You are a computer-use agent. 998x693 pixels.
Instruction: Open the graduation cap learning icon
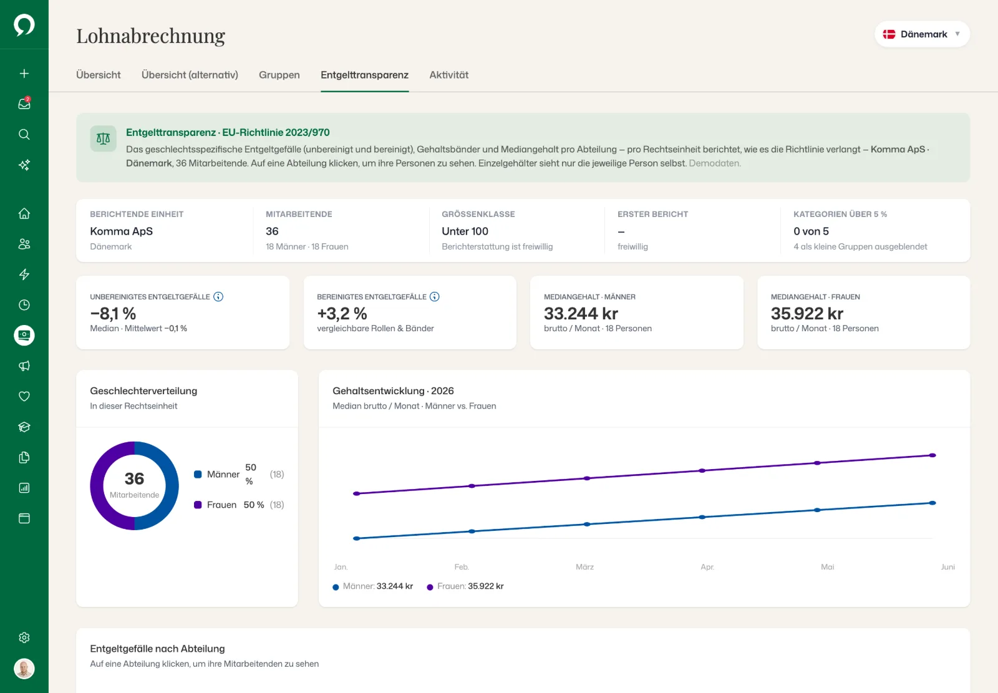pos(24,427)
